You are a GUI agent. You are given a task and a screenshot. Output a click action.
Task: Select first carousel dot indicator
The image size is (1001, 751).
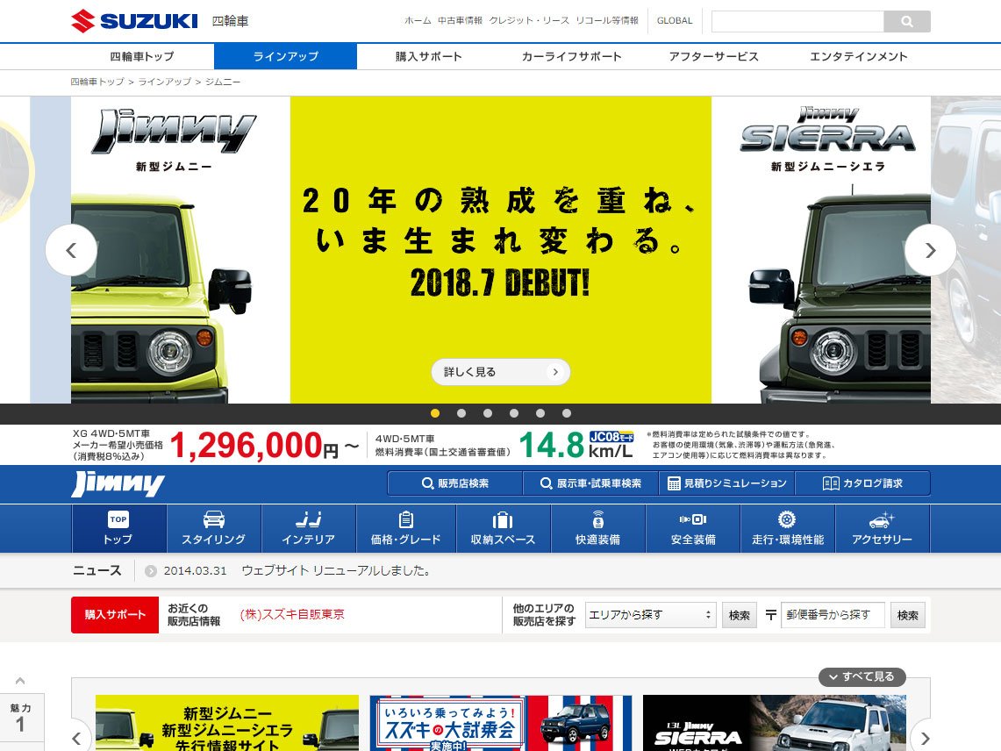click(435, 413)
